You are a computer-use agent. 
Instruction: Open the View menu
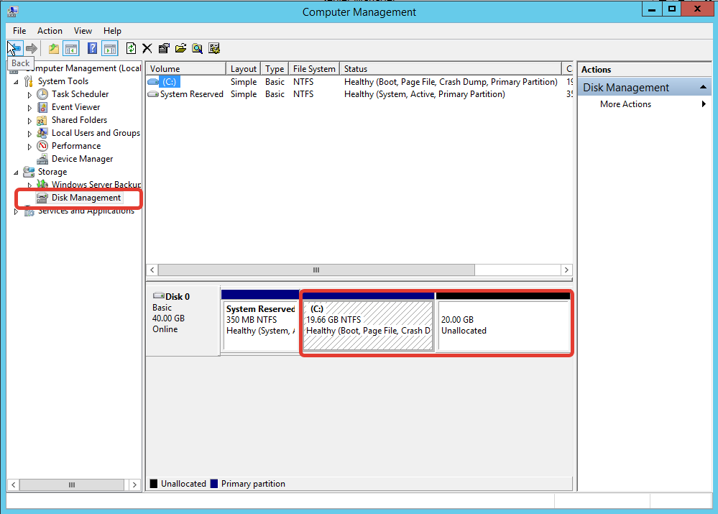(x=83, y=31)
